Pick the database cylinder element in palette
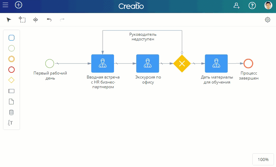Screen dimensions: 276x167 point(11,112)
